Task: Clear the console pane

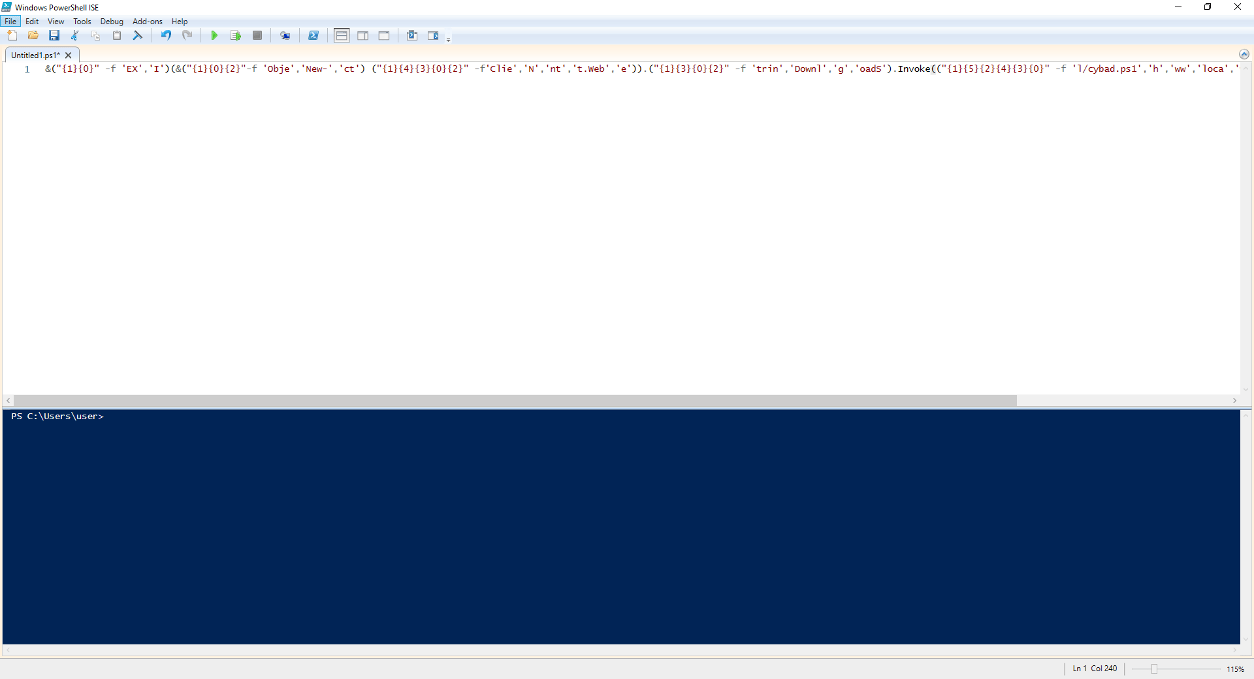Action: coord(138,36)
